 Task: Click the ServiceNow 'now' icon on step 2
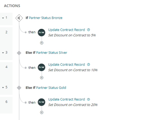41,32
